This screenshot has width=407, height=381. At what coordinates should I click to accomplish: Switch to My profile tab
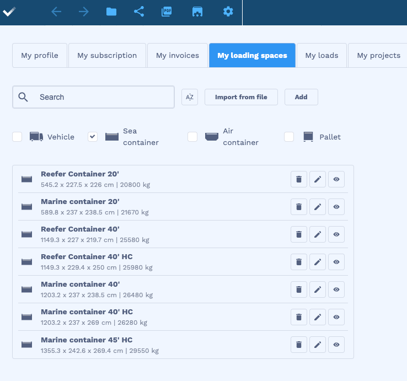pos(40,55)
